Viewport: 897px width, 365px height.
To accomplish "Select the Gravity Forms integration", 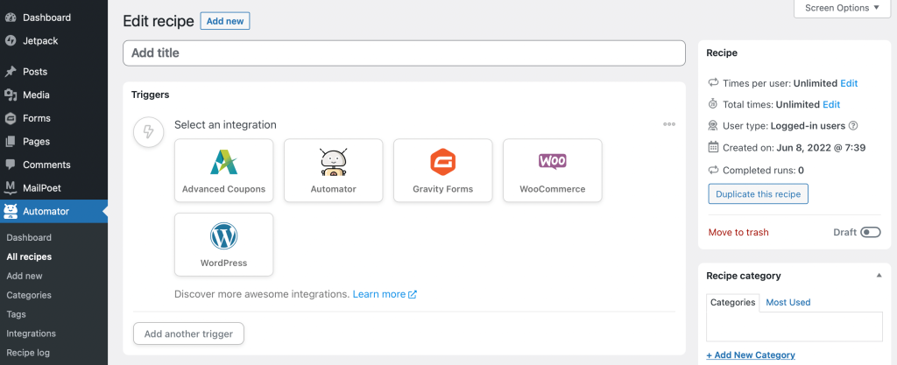I will click(442, 170).
